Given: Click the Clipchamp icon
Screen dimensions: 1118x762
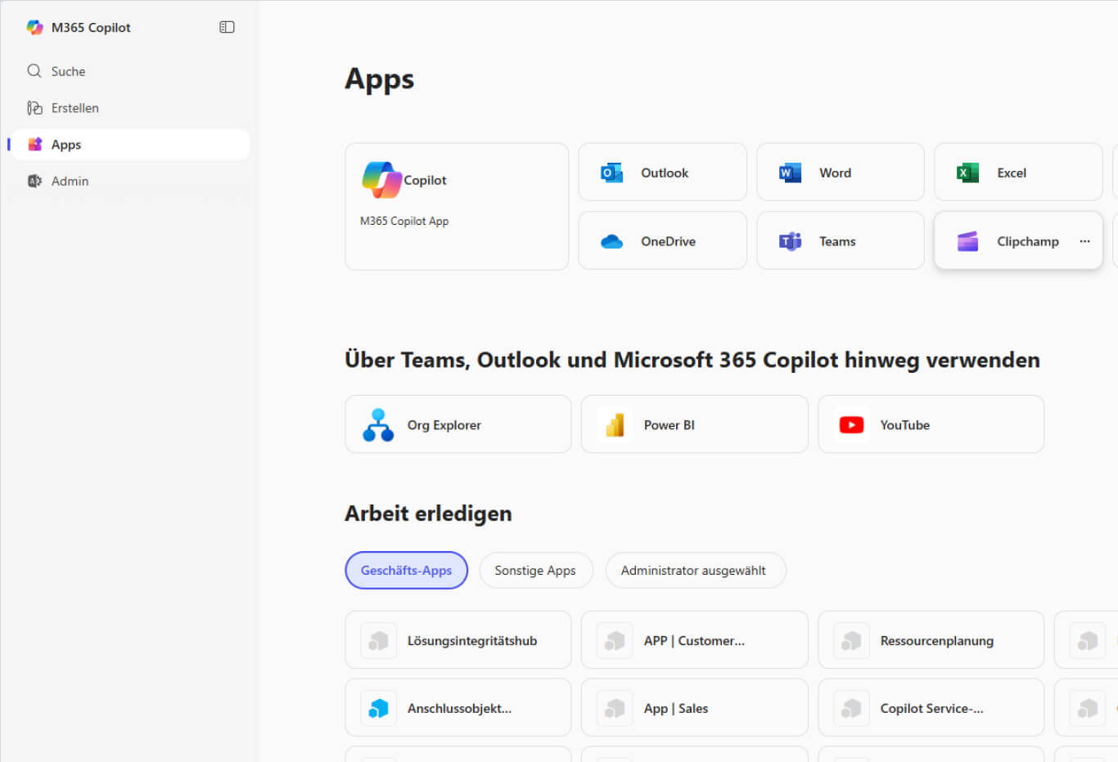Looking at the screenshot, I should point(967,241).
